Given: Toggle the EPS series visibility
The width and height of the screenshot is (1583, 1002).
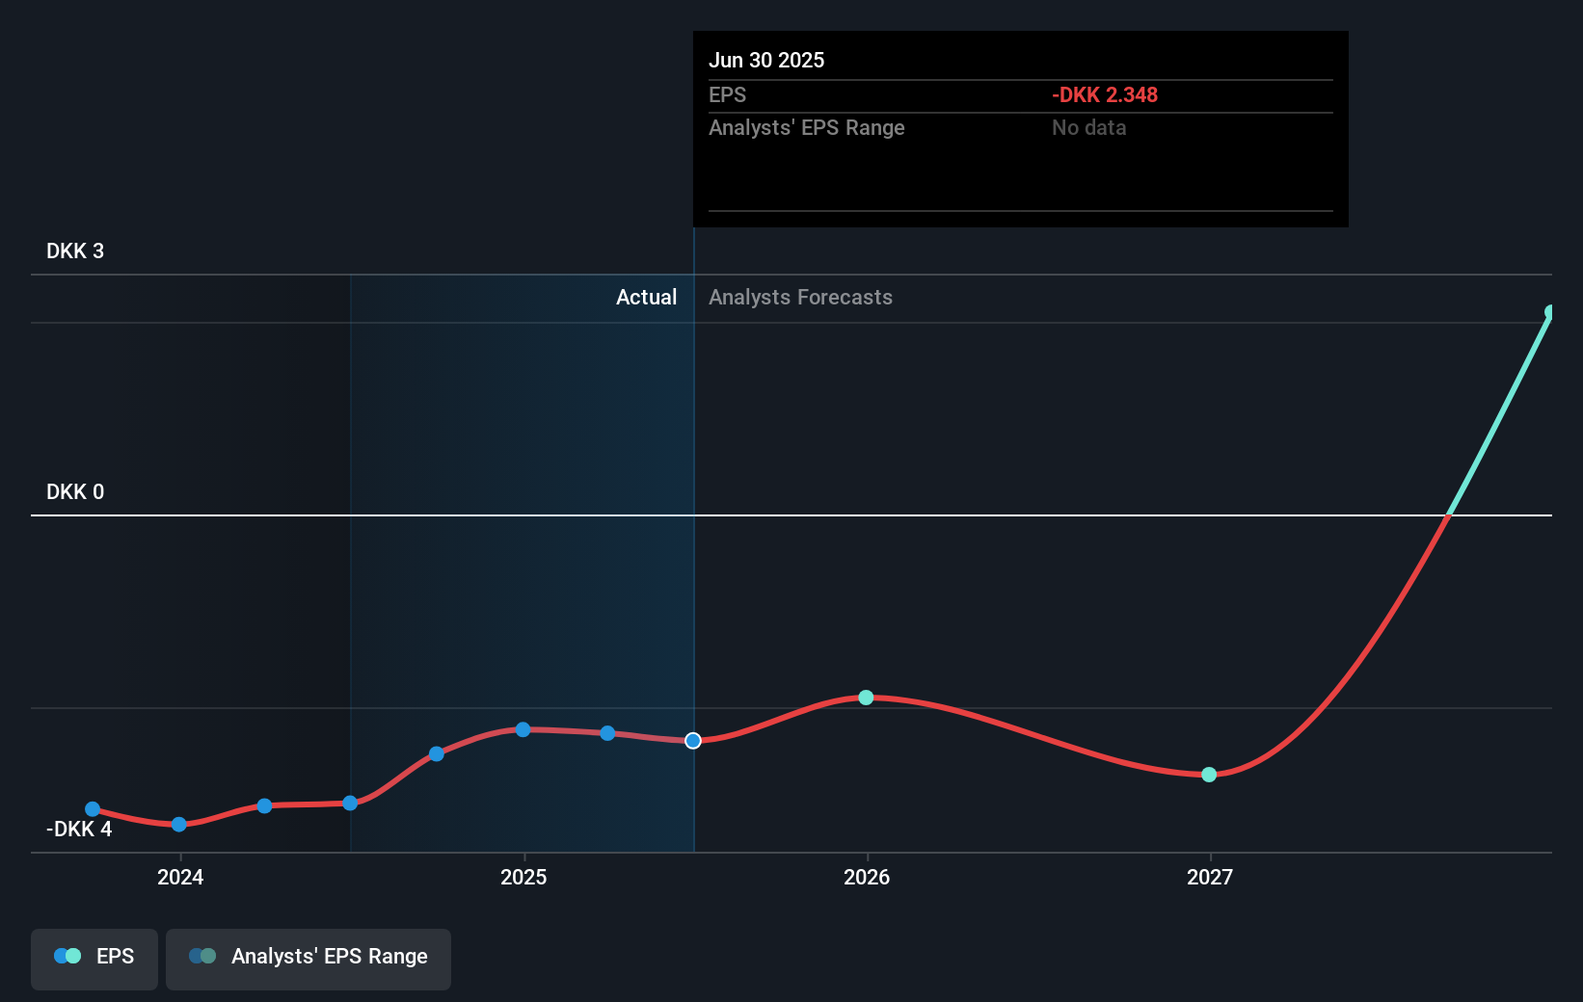Looking at the screenshot, I should [x=94, y=959].
